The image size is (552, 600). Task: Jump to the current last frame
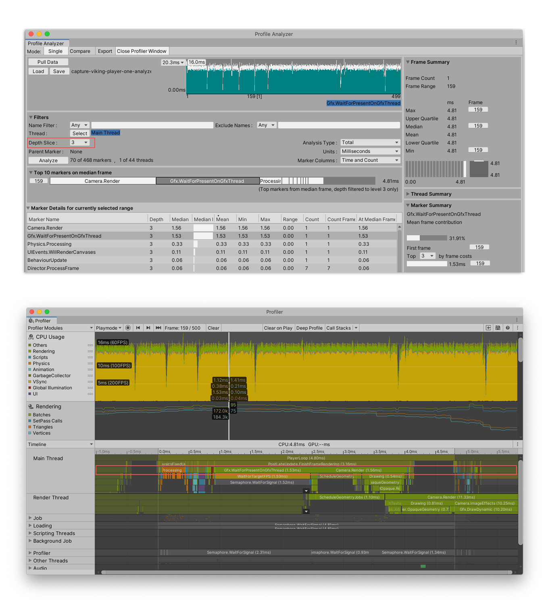[158, 328]
